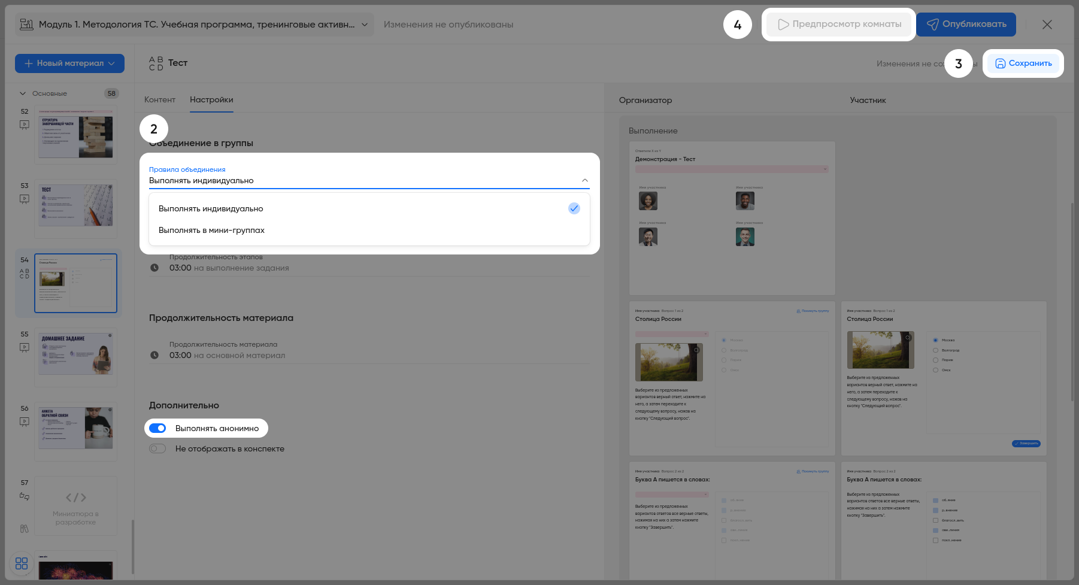Click the 'Сохранить' button
The height and width of the screenshot is (585, 1079).
coord(1023,63)
